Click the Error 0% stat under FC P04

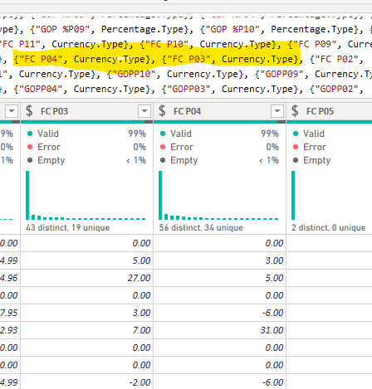pos(219,147)
